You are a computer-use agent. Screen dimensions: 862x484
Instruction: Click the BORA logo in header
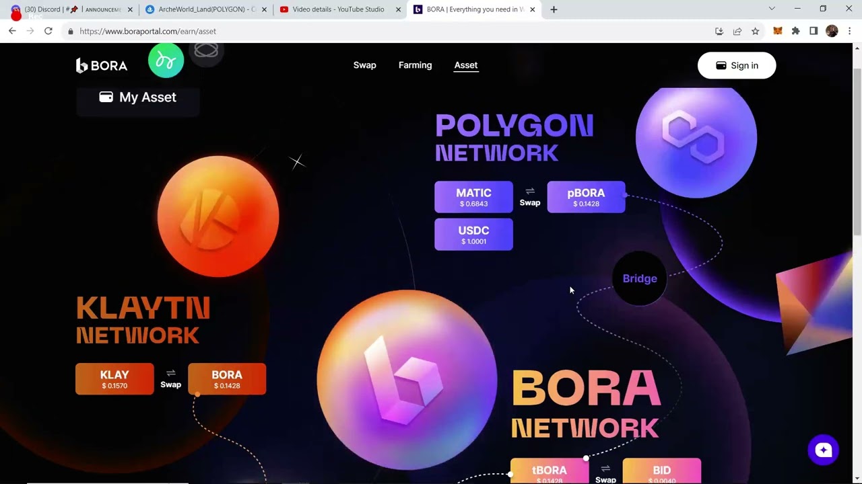pyautogui.click(x=102, y=65)
